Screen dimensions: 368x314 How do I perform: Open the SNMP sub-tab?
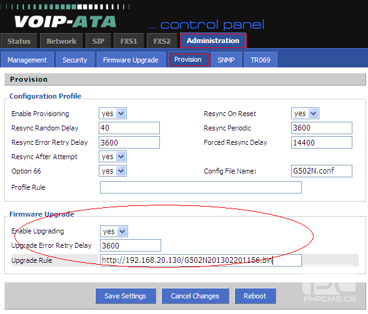(x=226, y=60)
